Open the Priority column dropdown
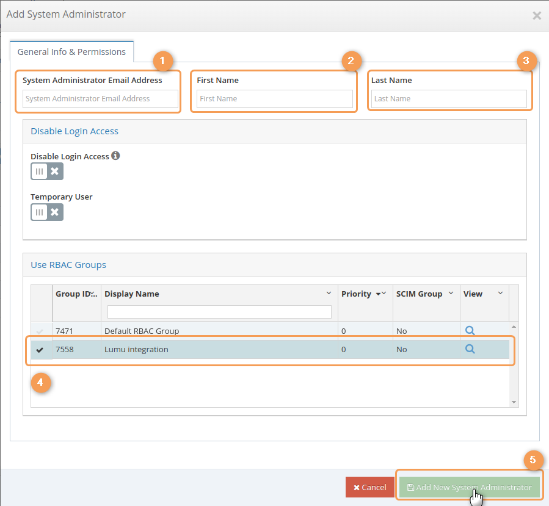This screenshot has height=506, width=549. [384, 294]
